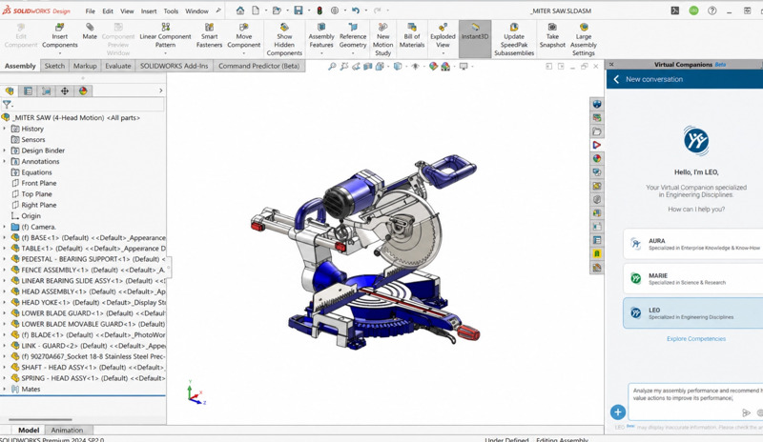Image resolution: width=763 pixels, height=442 pixels.
Task: Select Front Plane in tree
Action: (39, 183)
